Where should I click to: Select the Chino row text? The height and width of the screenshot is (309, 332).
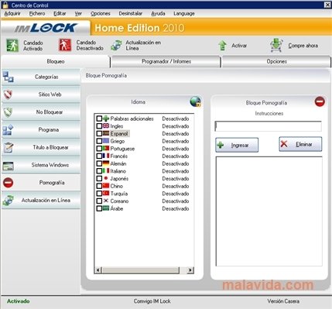coord(116,186)
